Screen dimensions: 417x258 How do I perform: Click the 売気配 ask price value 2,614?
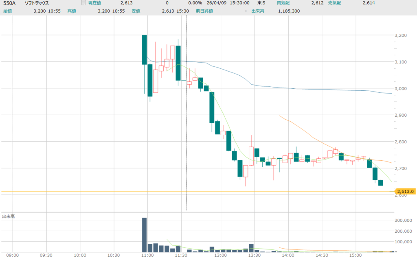click(x=369, y=3)
